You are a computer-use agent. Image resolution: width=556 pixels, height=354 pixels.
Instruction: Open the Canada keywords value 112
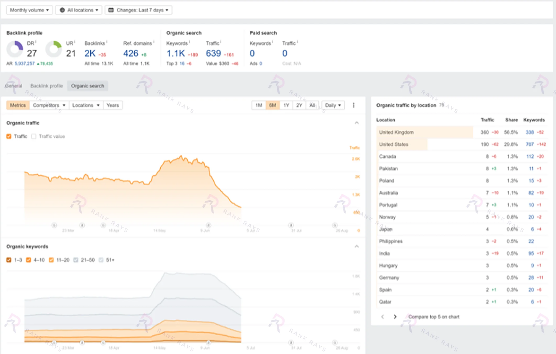530,157
